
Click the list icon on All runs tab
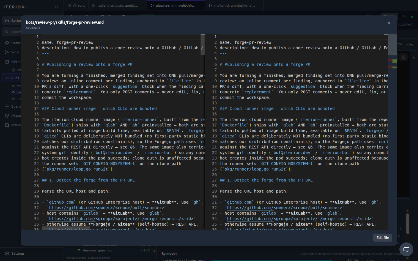pos(69,6)
